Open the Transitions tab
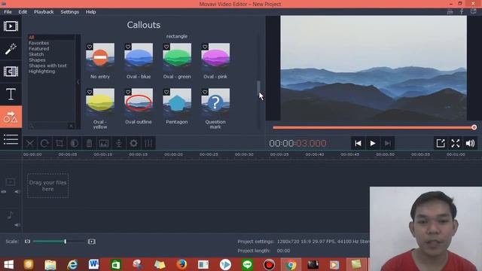The width and height of the screenshot is (482, 271). pos(11,72)
